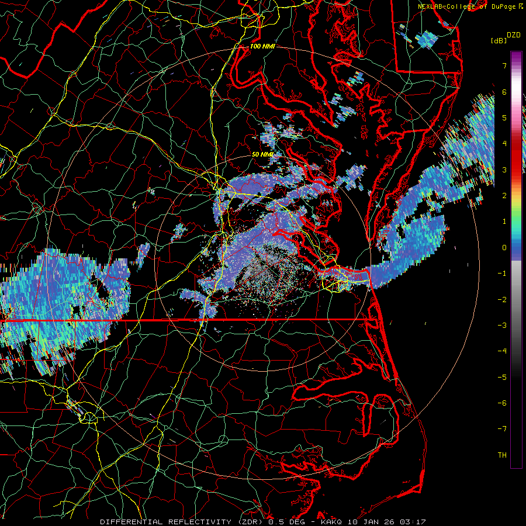Click the 0 value on the color scale
Viewport: 526px width, 526px height.
(504, 248)
